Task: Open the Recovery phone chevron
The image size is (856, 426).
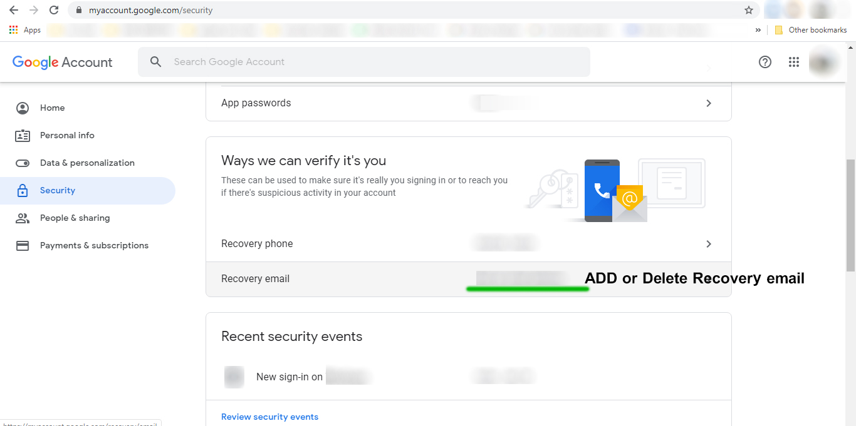Action: tap(709, 244)
